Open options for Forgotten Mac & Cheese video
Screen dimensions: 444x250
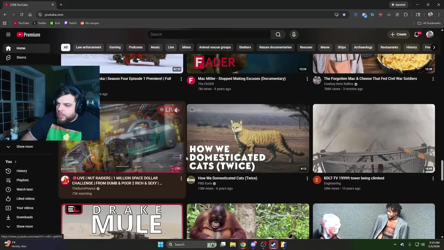pyautogui.click(x=433, y=79)
